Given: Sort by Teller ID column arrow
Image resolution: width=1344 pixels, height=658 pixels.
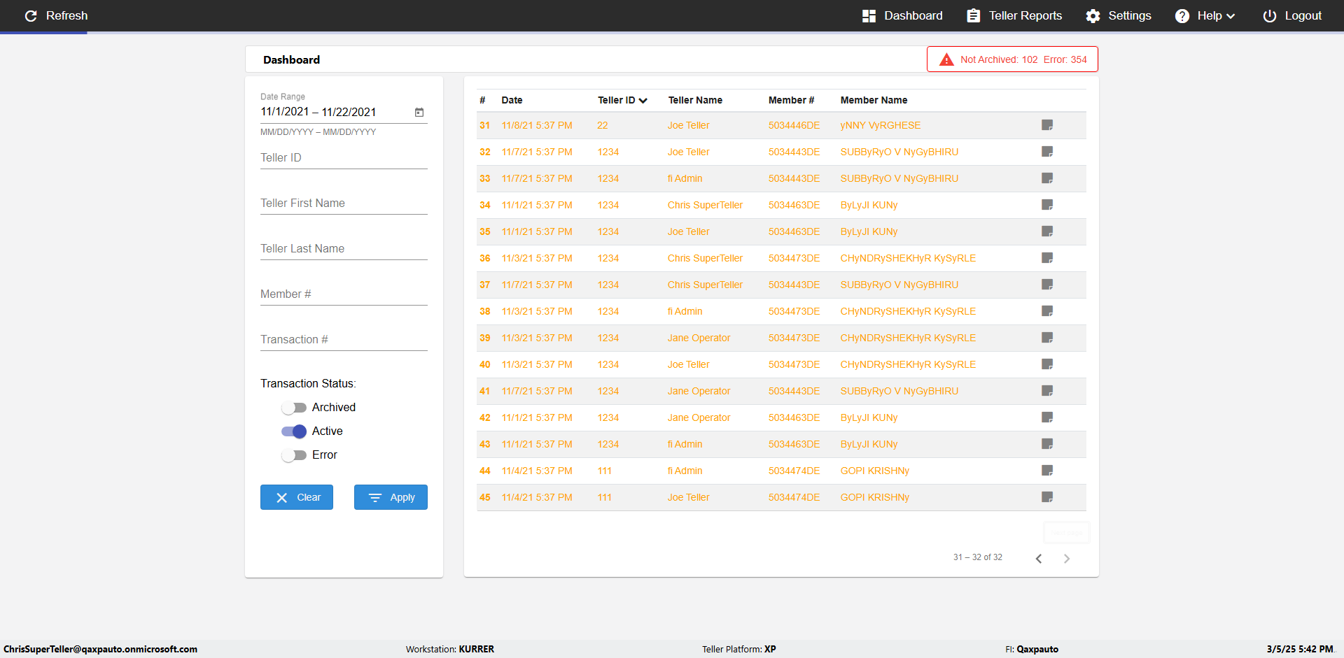Looking at the screenshot, I should (643, 101).
